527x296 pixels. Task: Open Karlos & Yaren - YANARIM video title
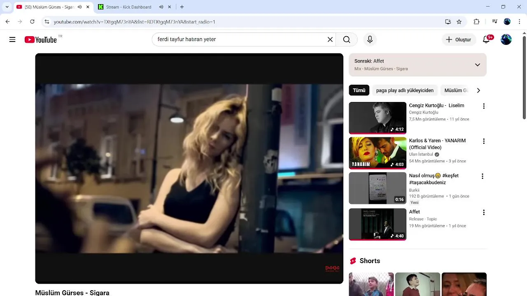pos(437,144)
